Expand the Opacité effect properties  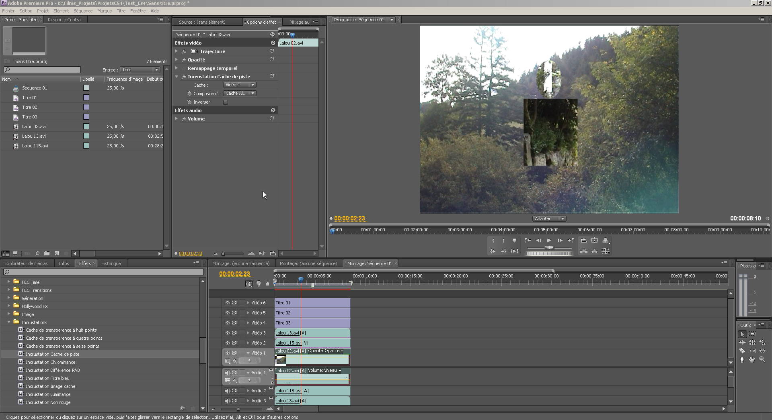pos(177,60)
